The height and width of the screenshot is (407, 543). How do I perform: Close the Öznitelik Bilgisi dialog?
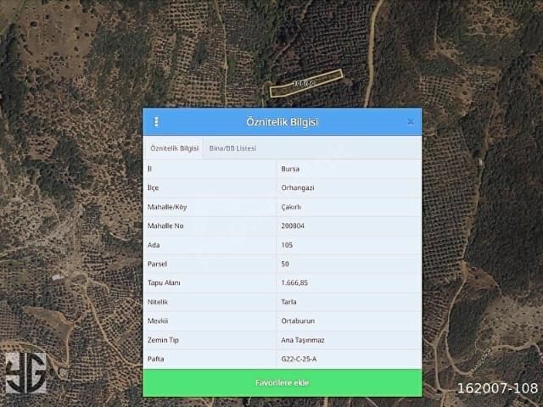(x=411, y=122)
